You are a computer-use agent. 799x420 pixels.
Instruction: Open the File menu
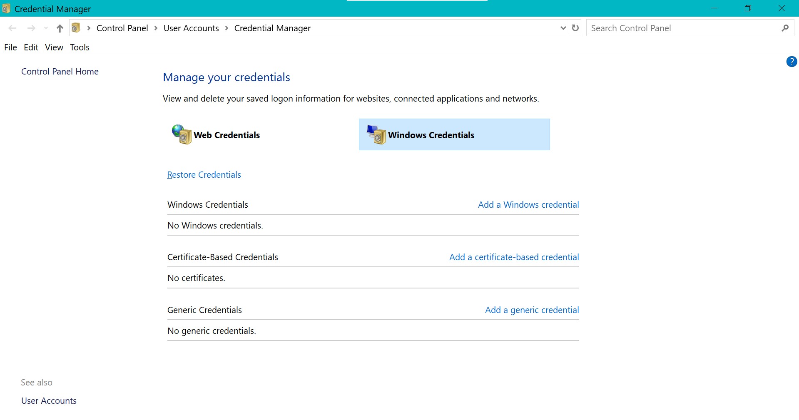[x=10, y=47]
